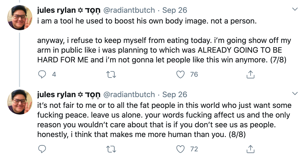Open the @radiantbutch handle on the 7/8 tweet

(x=129, y=10)
